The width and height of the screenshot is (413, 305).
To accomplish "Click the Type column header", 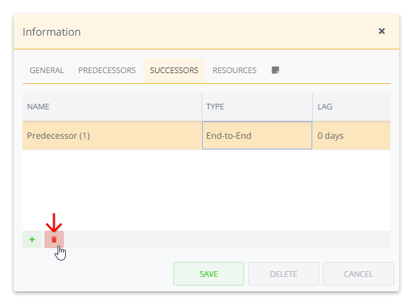I will 257,107.
